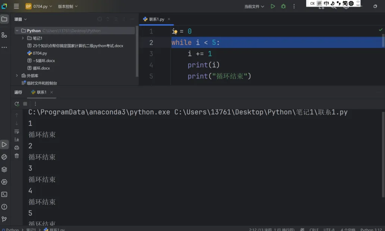Open the Structure tool window icon
385x231 pixels.
coord(4,35)
